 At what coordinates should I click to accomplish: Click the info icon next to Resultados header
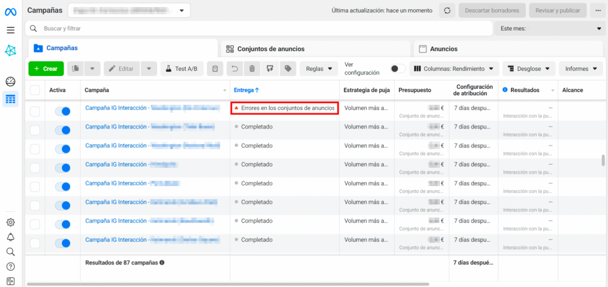(x=505, y=90)
